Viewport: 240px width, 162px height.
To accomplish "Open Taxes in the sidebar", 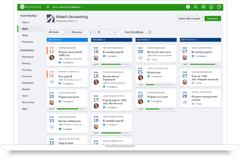I will coord(25,96).
